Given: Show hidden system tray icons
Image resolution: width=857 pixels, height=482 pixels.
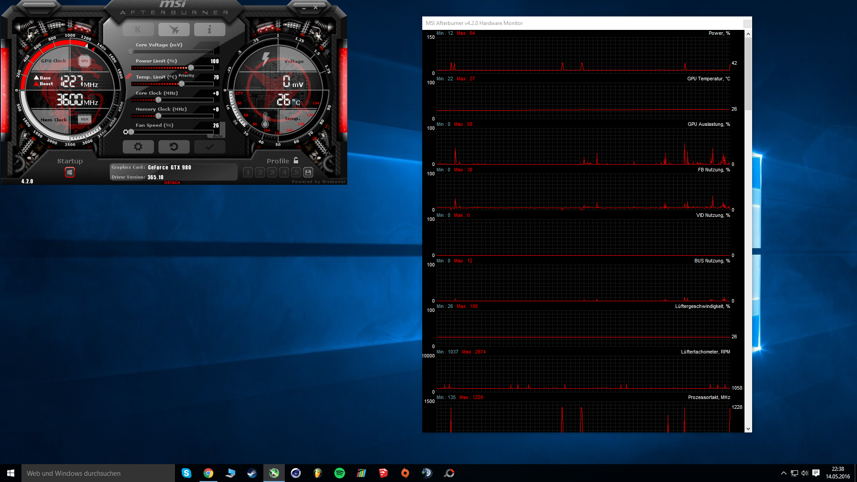Looking at the screenshot, I should pos(783,473).
